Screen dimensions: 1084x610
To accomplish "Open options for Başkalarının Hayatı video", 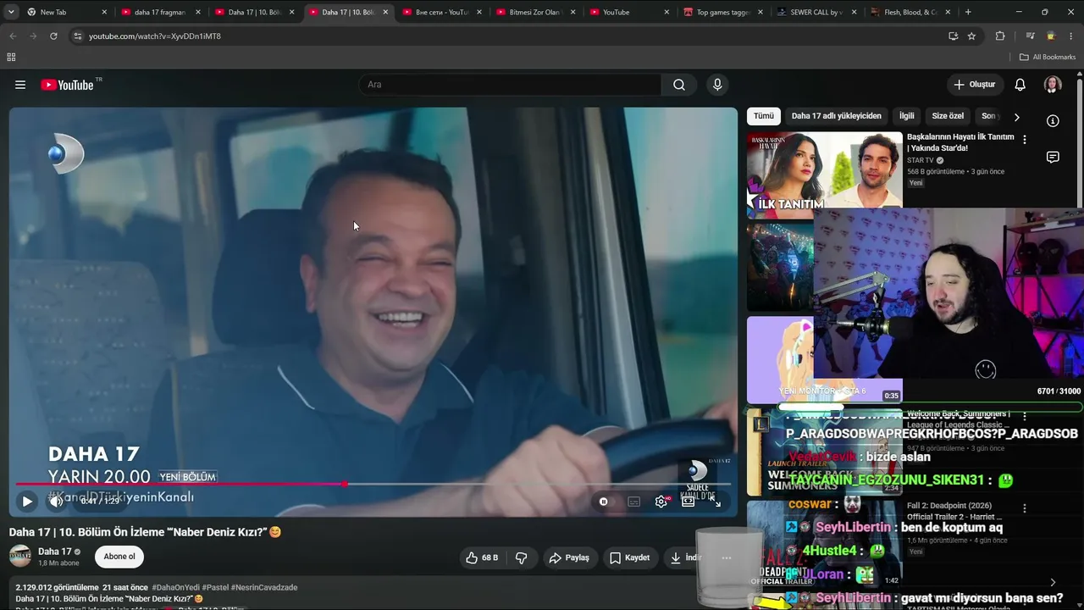I will [x=1025, y=140].
